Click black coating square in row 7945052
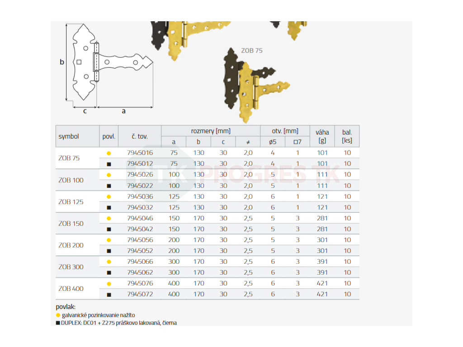The height and width of the screenshot is (347, 463). pos(109,251)
